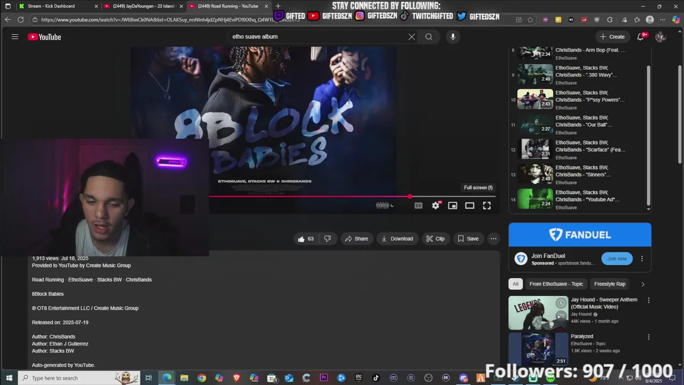684x385 pixels.
Task: Open browser settings and more menu
Action: coord(663,19)
